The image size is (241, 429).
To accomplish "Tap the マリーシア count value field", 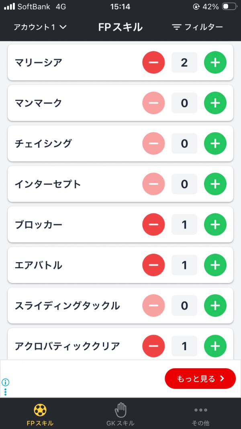I will [184, 62].
